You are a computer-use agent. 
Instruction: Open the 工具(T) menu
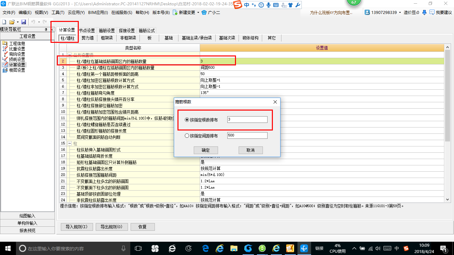point(58,13)
